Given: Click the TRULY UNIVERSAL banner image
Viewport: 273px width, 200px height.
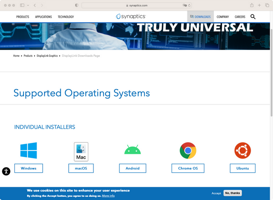Looking at the screenshot, I should (135, 36).
